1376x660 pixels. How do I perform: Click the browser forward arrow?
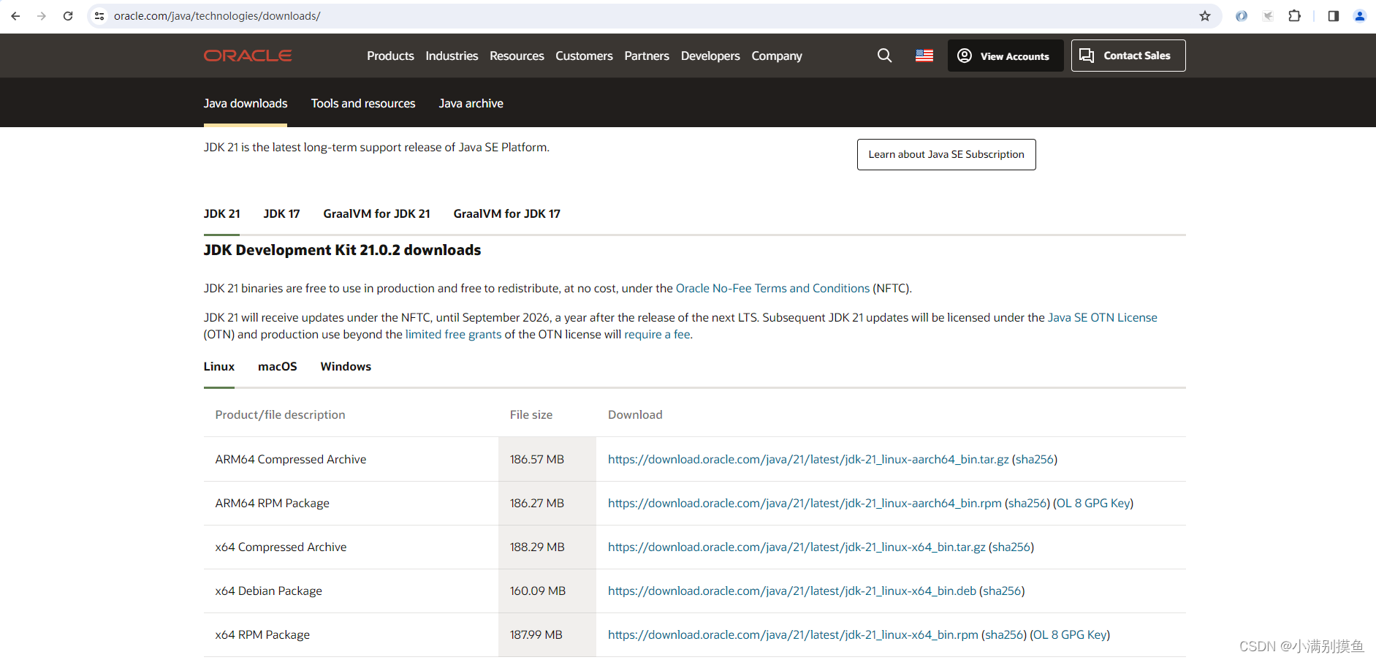coord(42,16)
